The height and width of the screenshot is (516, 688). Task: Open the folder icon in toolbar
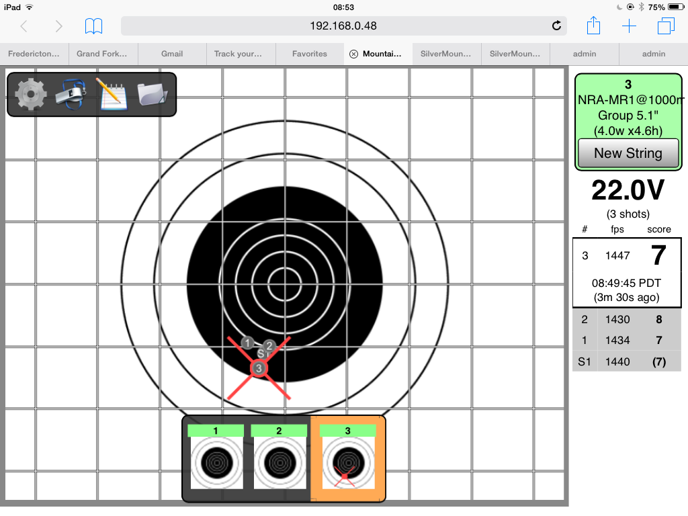(153, 94)
